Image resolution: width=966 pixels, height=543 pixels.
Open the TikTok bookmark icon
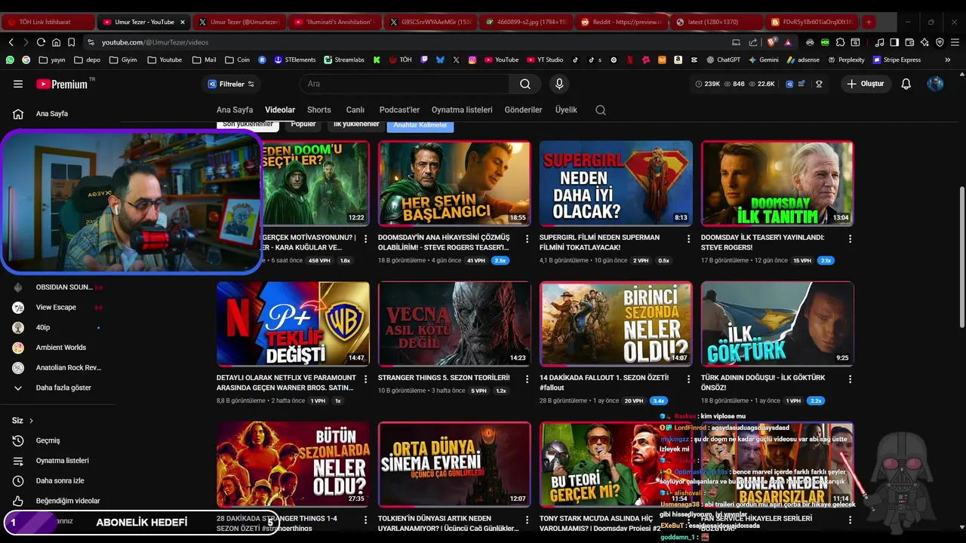point(575,60)
